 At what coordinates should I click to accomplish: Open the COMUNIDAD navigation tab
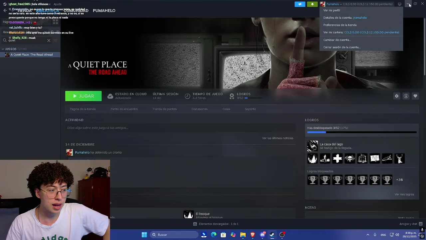coord(76,11)
